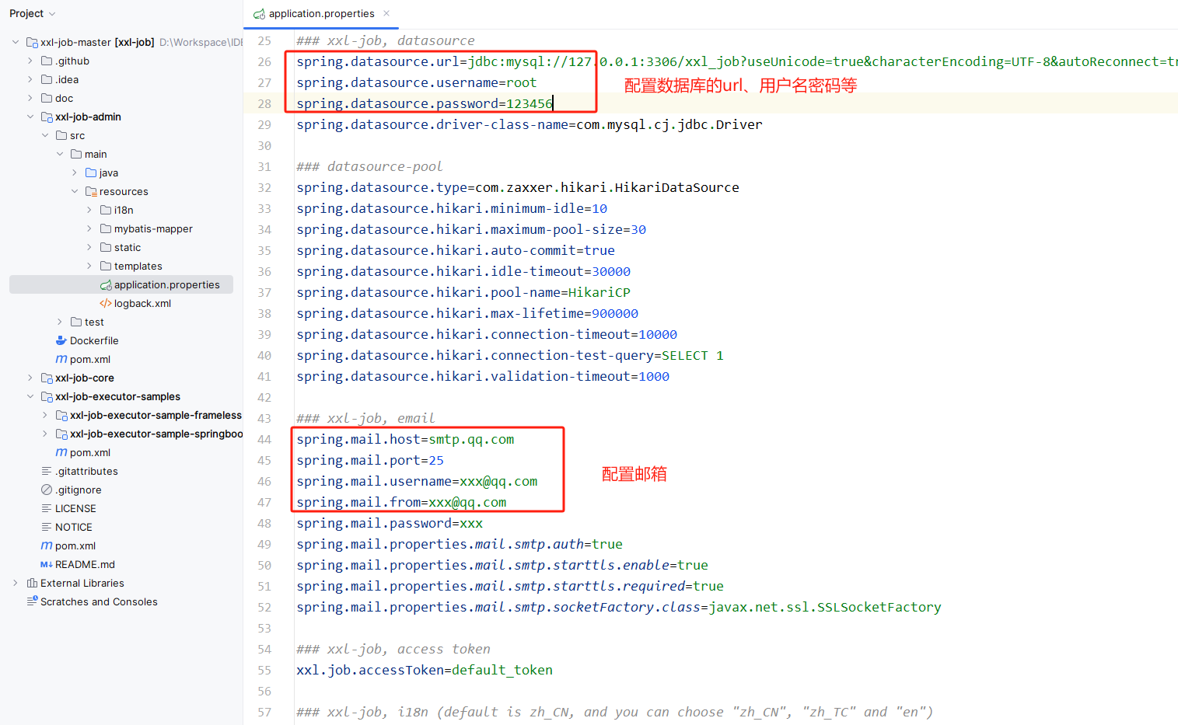Place cursor on spring.datasource.username=root line
1178x725 pixels.
pos(416,82)
